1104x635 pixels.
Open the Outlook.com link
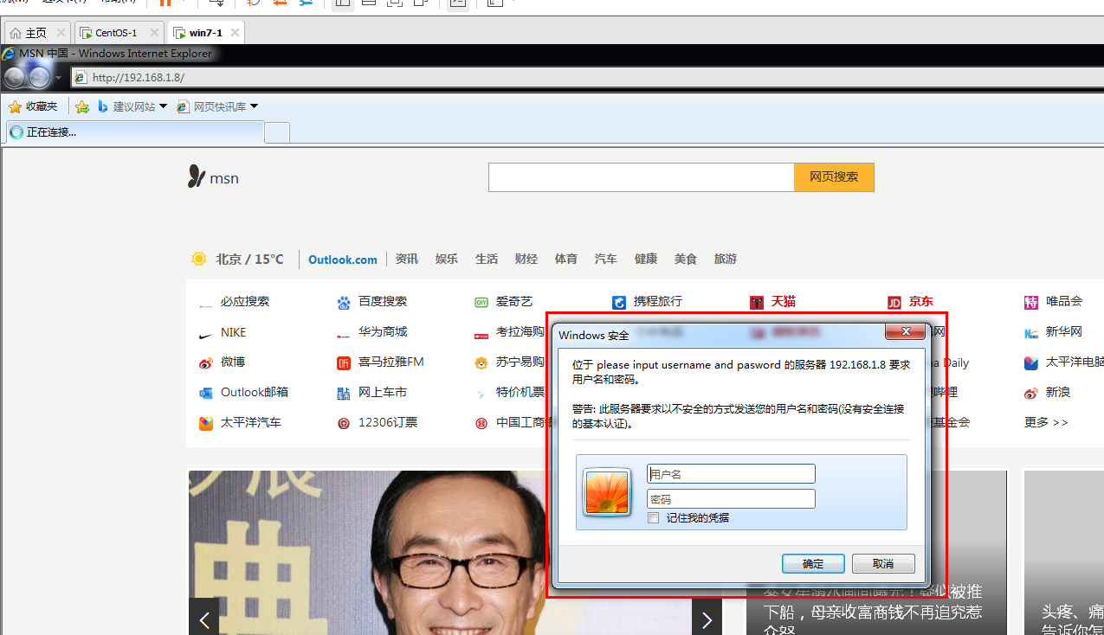tap(343, 260)
